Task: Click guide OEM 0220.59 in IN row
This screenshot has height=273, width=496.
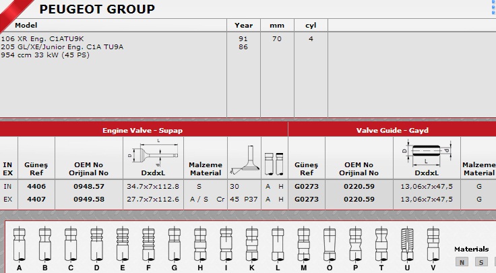Action: tap(359, 186)
